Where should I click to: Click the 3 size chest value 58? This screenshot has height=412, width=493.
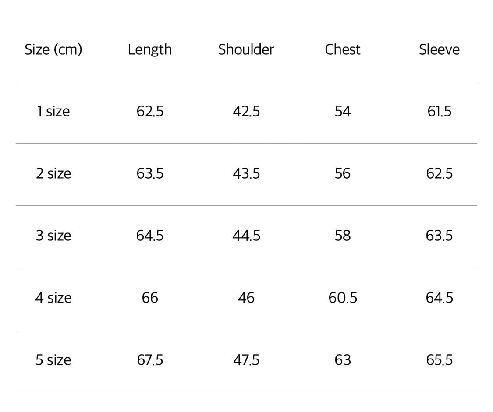tap(342, 236)
